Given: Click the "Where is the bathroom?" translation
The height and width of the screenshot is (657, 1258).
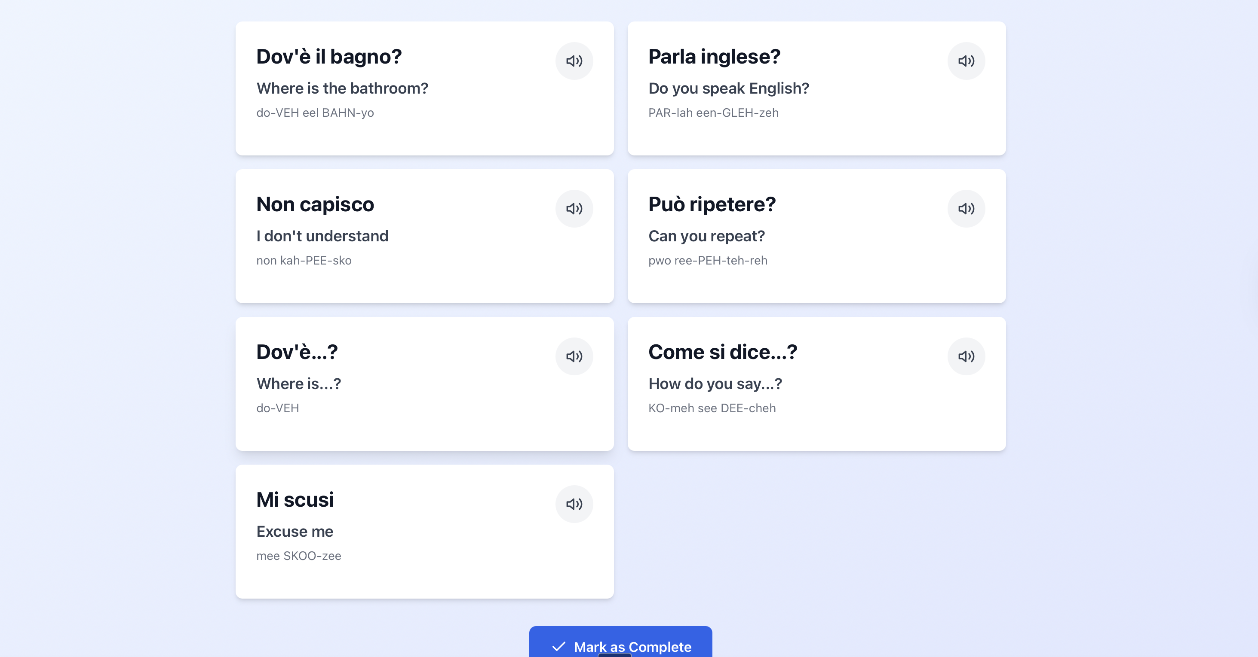Looking at the screenshot, I should tap(342, 88).
